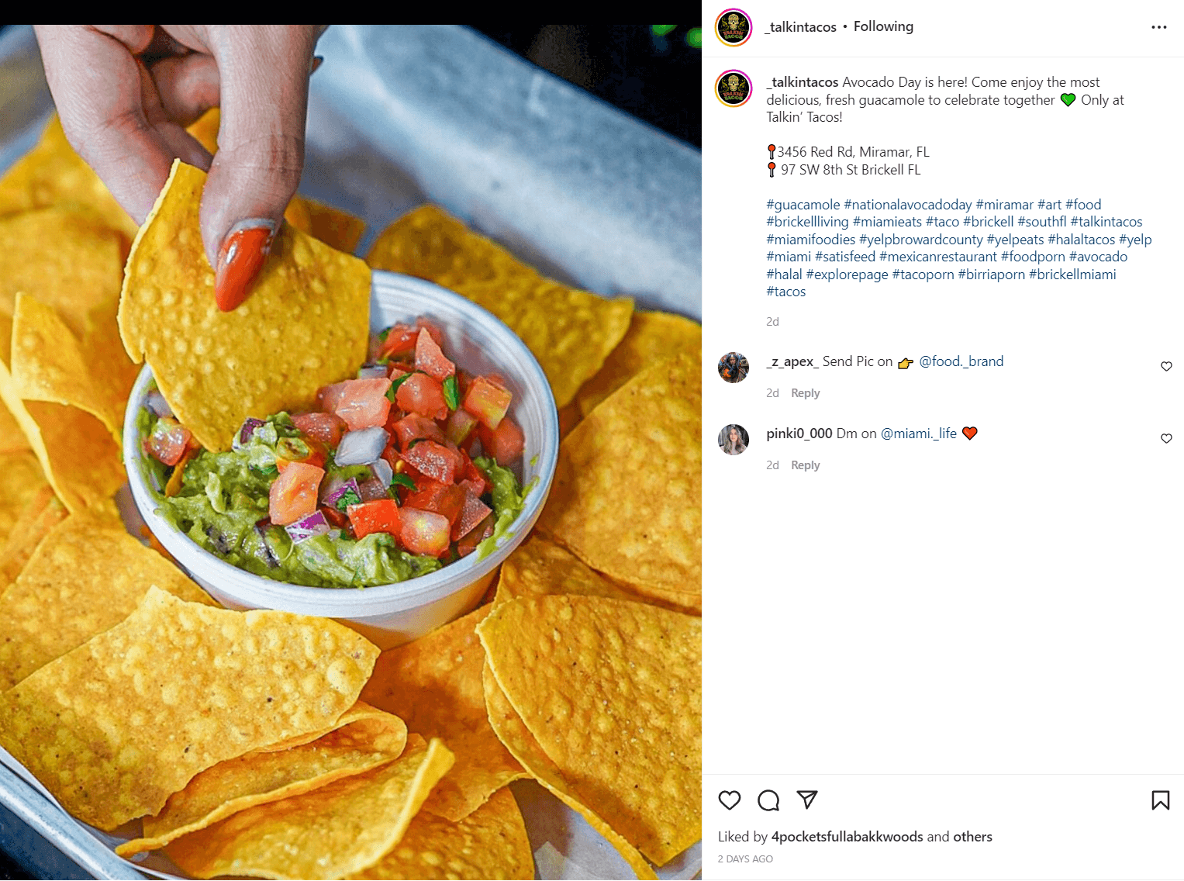Viewport: 1184px width, 881px height.
Task: Click the Following button
Action: coord(883,26)
